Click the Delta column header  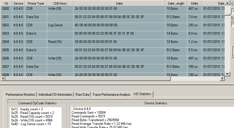(x=194, y=3)
